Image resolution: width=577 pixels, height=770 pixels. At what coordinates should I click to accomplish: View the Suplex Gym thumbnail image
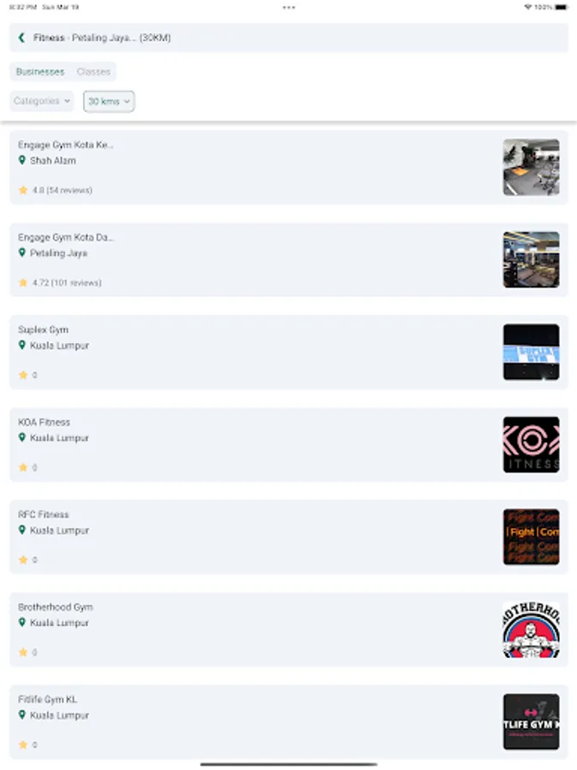(531, 352)
